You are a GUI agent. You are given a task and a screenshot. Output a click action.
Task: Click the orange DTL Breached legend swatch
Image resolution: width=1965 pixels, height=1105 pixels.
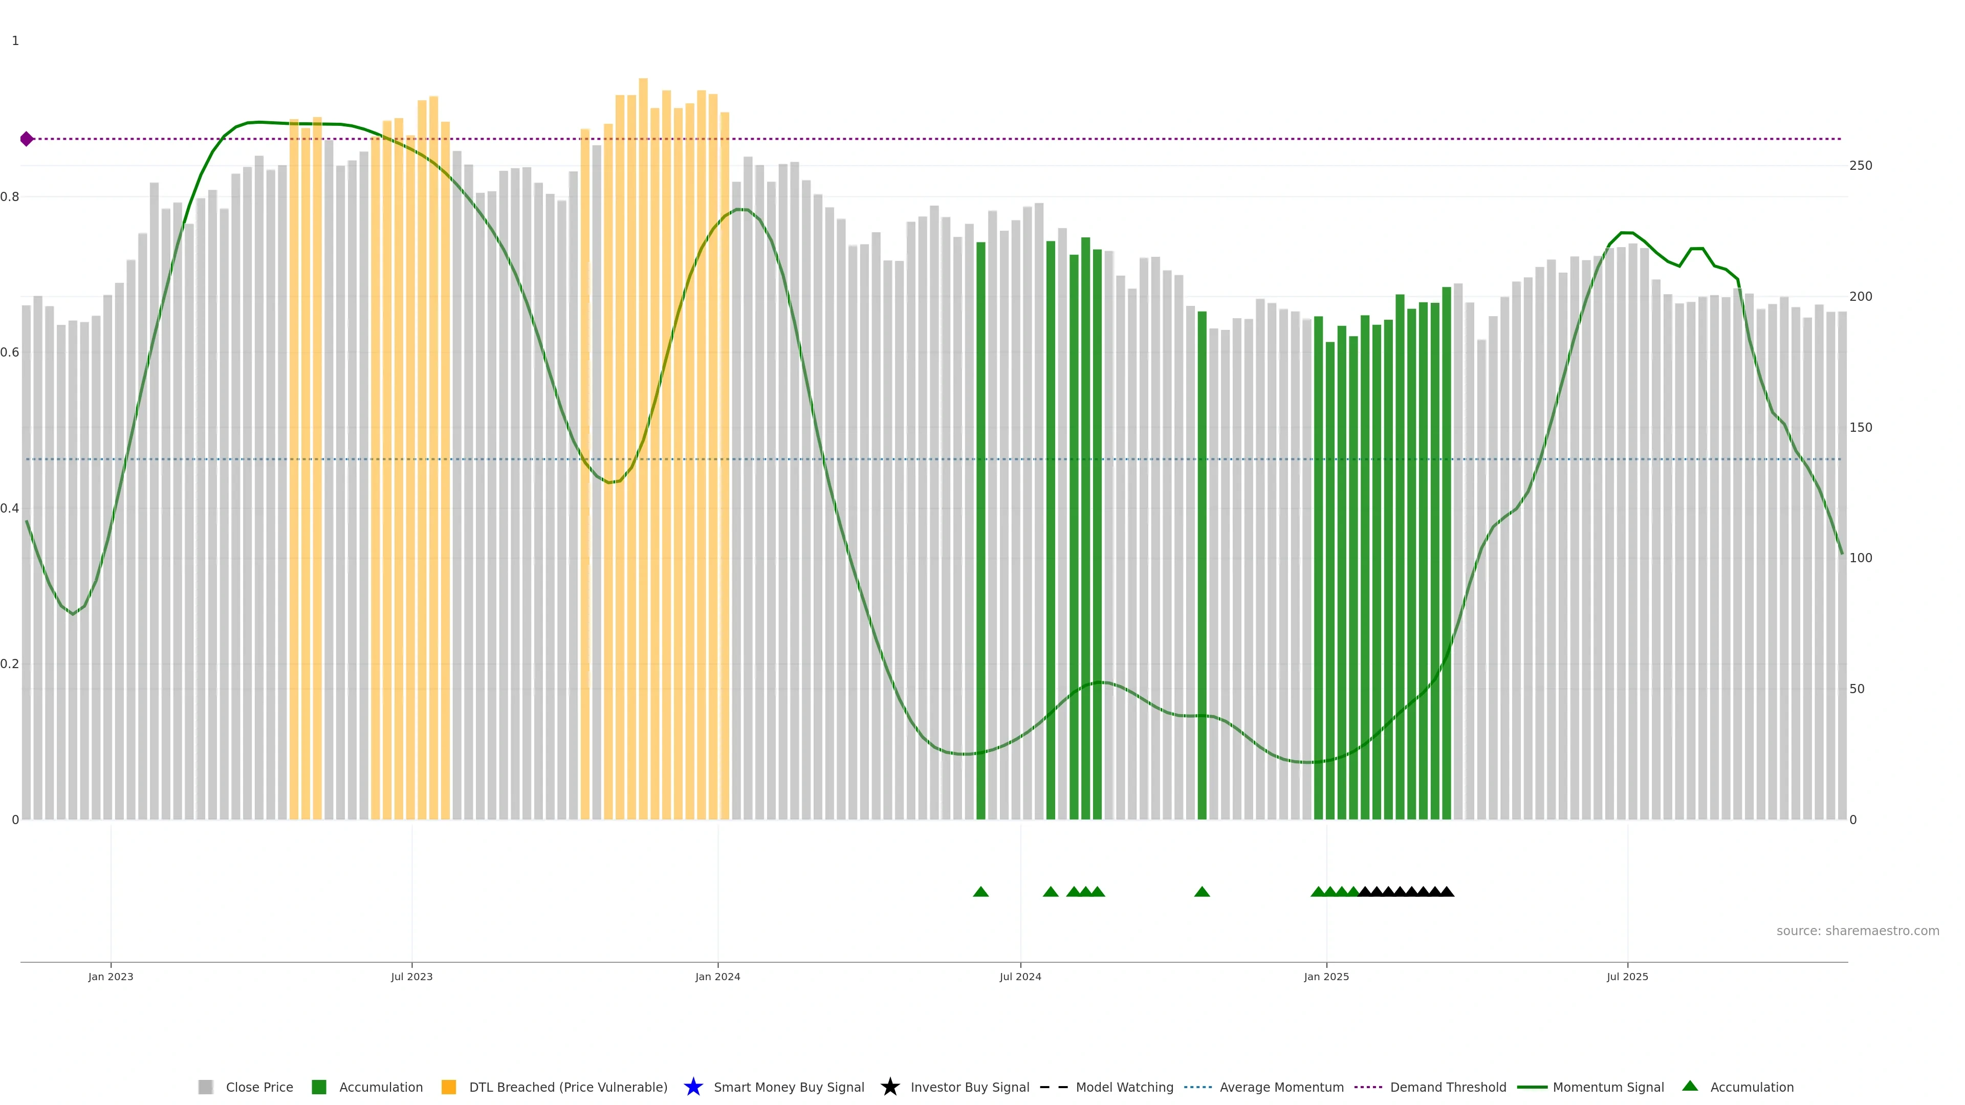[x=449, y=1087]
